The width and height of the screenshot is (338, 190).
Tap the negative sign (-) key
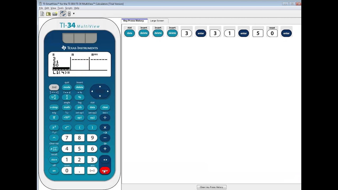click(x=92, y=170)
